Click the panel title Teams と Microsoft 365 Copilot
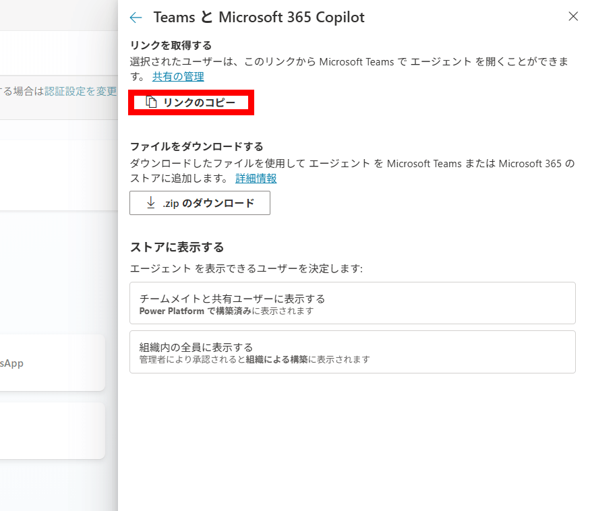Viewport: 590px width, 511px height. tap(259, 18)
